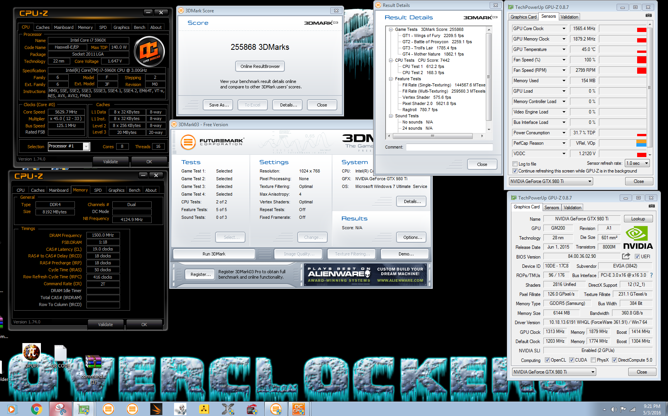Click the first orange 3DMark icon in the taskbar

coord(108,409)
